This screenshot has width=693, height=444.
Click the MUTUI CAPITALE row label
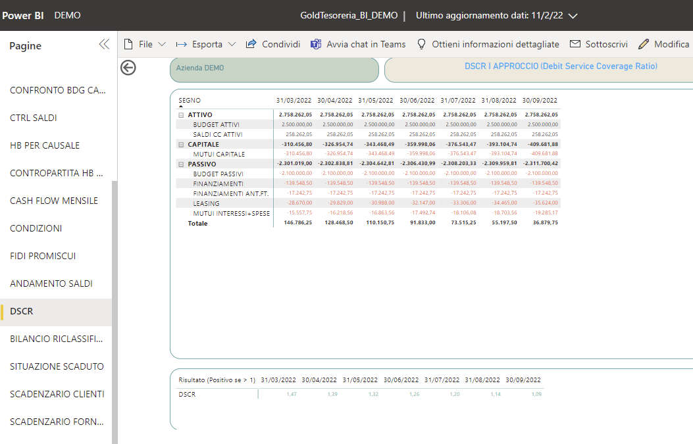(x=218, y=154)
